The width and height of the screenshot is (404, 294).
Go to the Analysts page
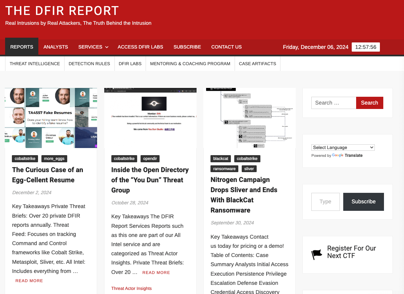56,47
